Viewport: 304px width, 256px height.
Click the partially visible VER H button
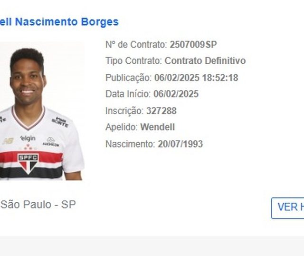click(287, 208)
